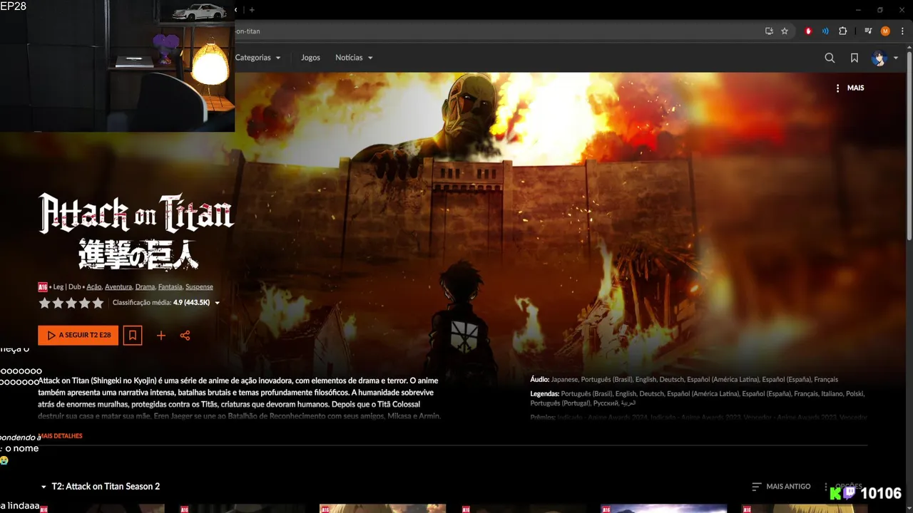Image resolution: width=913 pixels, height=513 pixels.
Task: Open the Suspense genre link
Action: (x=199, y=287)
